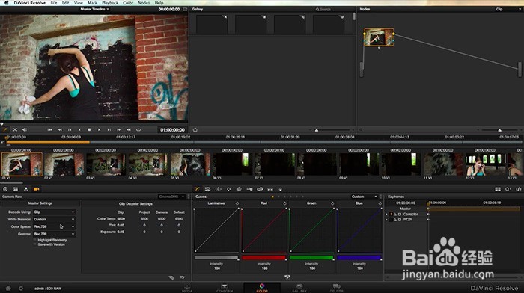Click the home icon in bottom bar
Viewport: 524px width, 293px height.
(x=8, y=288)
